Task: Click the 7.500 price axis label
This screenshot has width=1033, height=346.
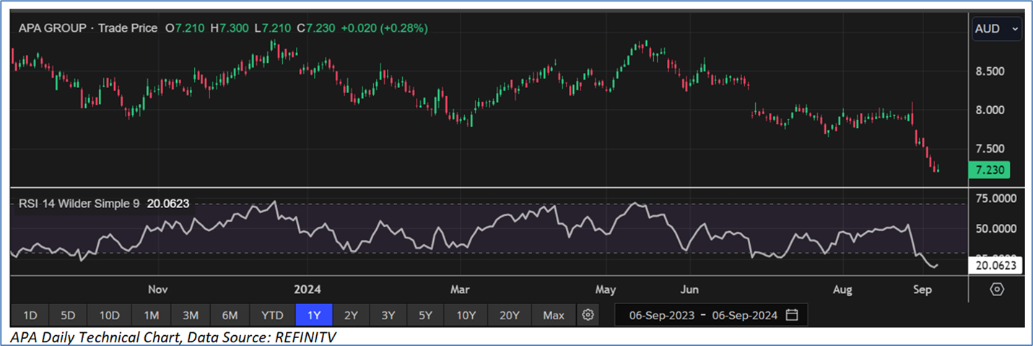Action: tap(988, 149)
